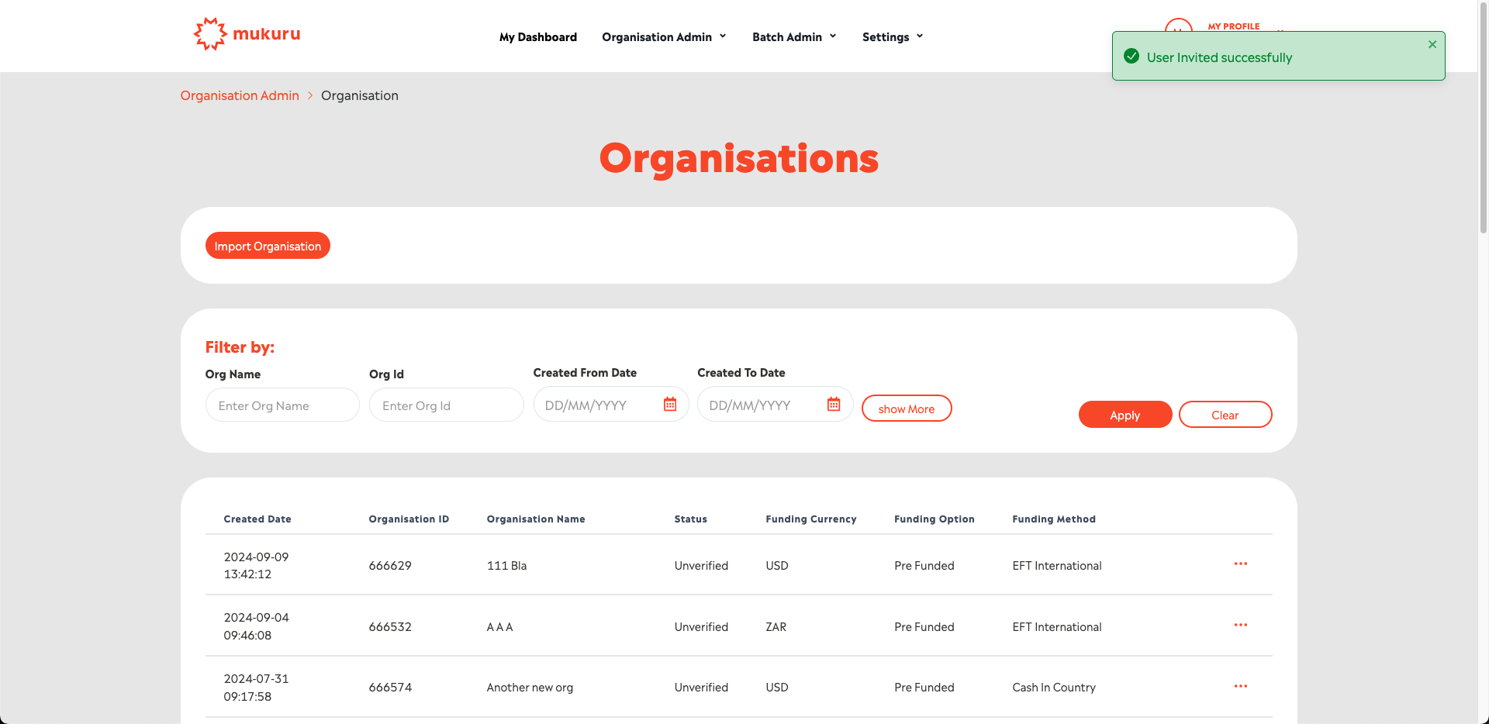This screenshot has height=724, width=1489.
Task: Focus the Org Name input field
Action: 282,405
